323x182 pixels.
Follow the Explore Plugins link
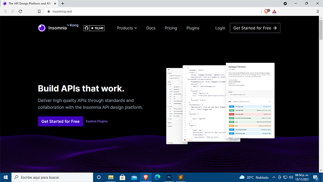[x=97, y=121]
